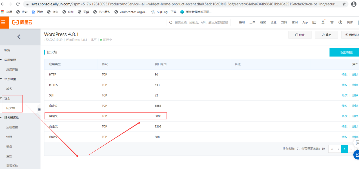Screen dimensions: 362x169
Task: Click 修改 for the SSH rule
Action: pyautogui.click(x=344, y=95)
